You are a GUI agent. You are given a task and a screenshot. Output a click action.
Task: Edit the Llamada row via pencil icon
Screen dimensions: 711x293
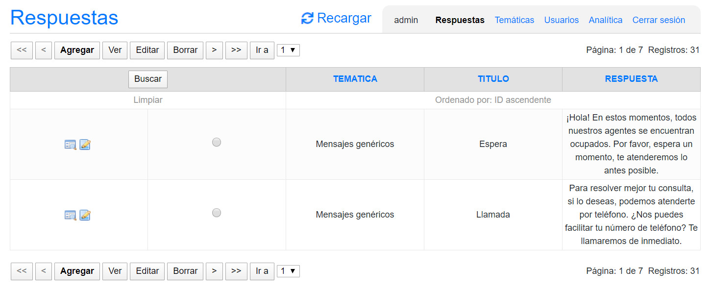pos(85,215)
